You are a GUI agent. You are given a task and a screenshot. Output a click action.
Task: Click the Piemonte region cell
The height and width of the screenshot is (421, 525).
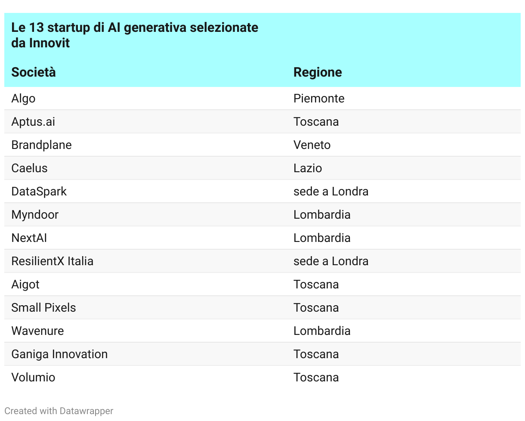point(319,99)
